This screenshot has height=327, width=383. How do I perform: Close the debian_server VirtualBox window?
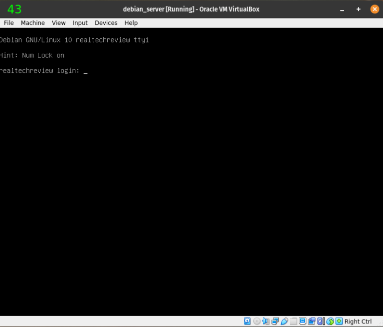(x=375, y=9)
